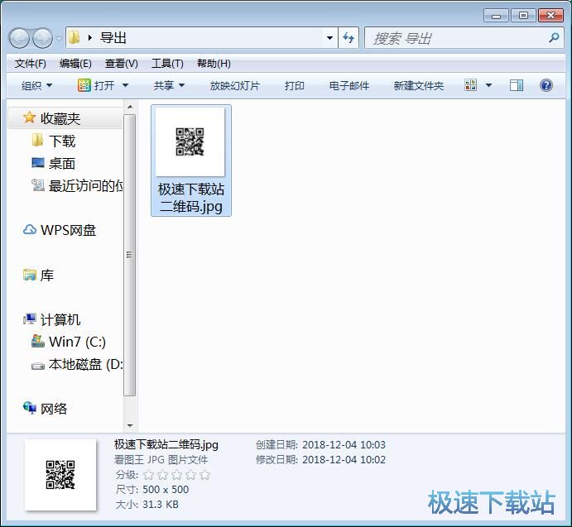Screen dimensions: 572x527
Task: Open the 帮助(H) menu
Action: [x=214, y=64]
